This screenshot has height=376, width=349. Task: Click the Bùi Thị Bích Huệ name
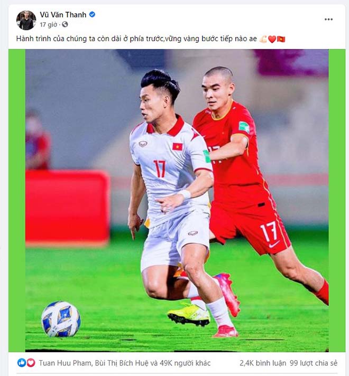coord(122,363)
